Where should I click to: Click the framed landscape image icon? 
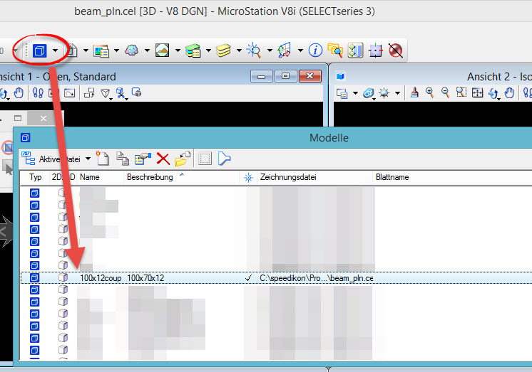pos(162,51)
